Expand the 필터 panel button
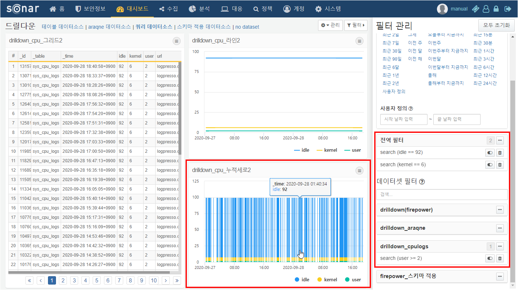The height and width of the screenshot is (290, 518). 356,25
